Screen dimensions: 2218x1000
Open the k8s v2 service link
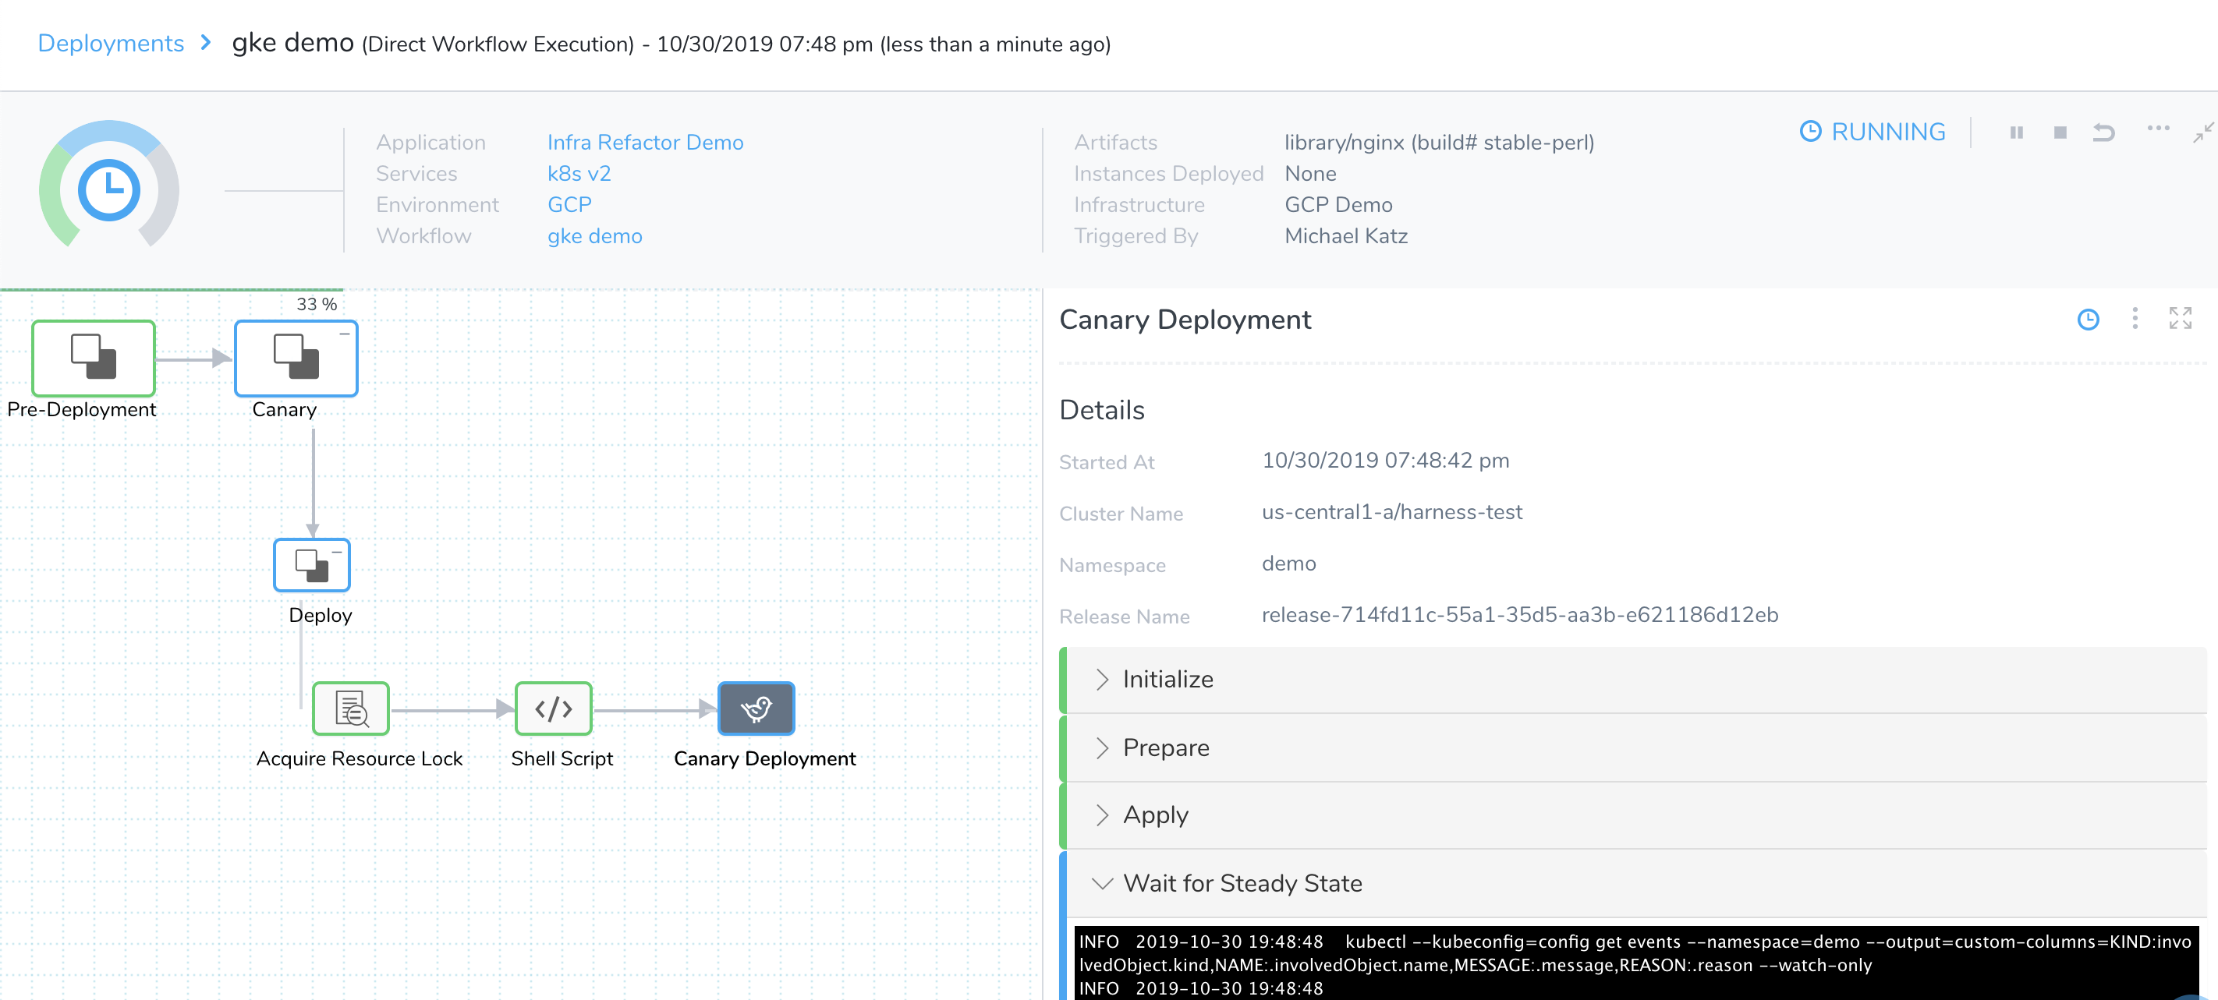[x=579, y=173]
